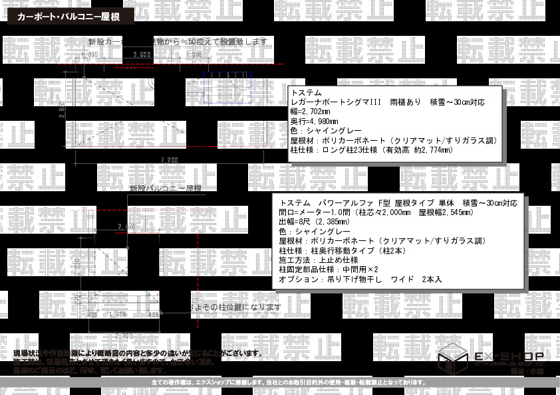Select 'トステム パワーアルファ F型 屋根タイプ' line
The image size is (560, 395).
point(398,203)
